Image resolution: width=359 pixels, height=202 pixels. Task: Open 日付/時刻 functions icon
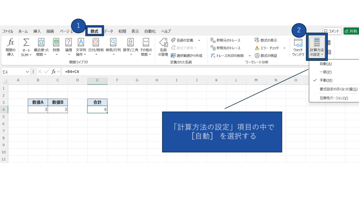pos(96,43)
